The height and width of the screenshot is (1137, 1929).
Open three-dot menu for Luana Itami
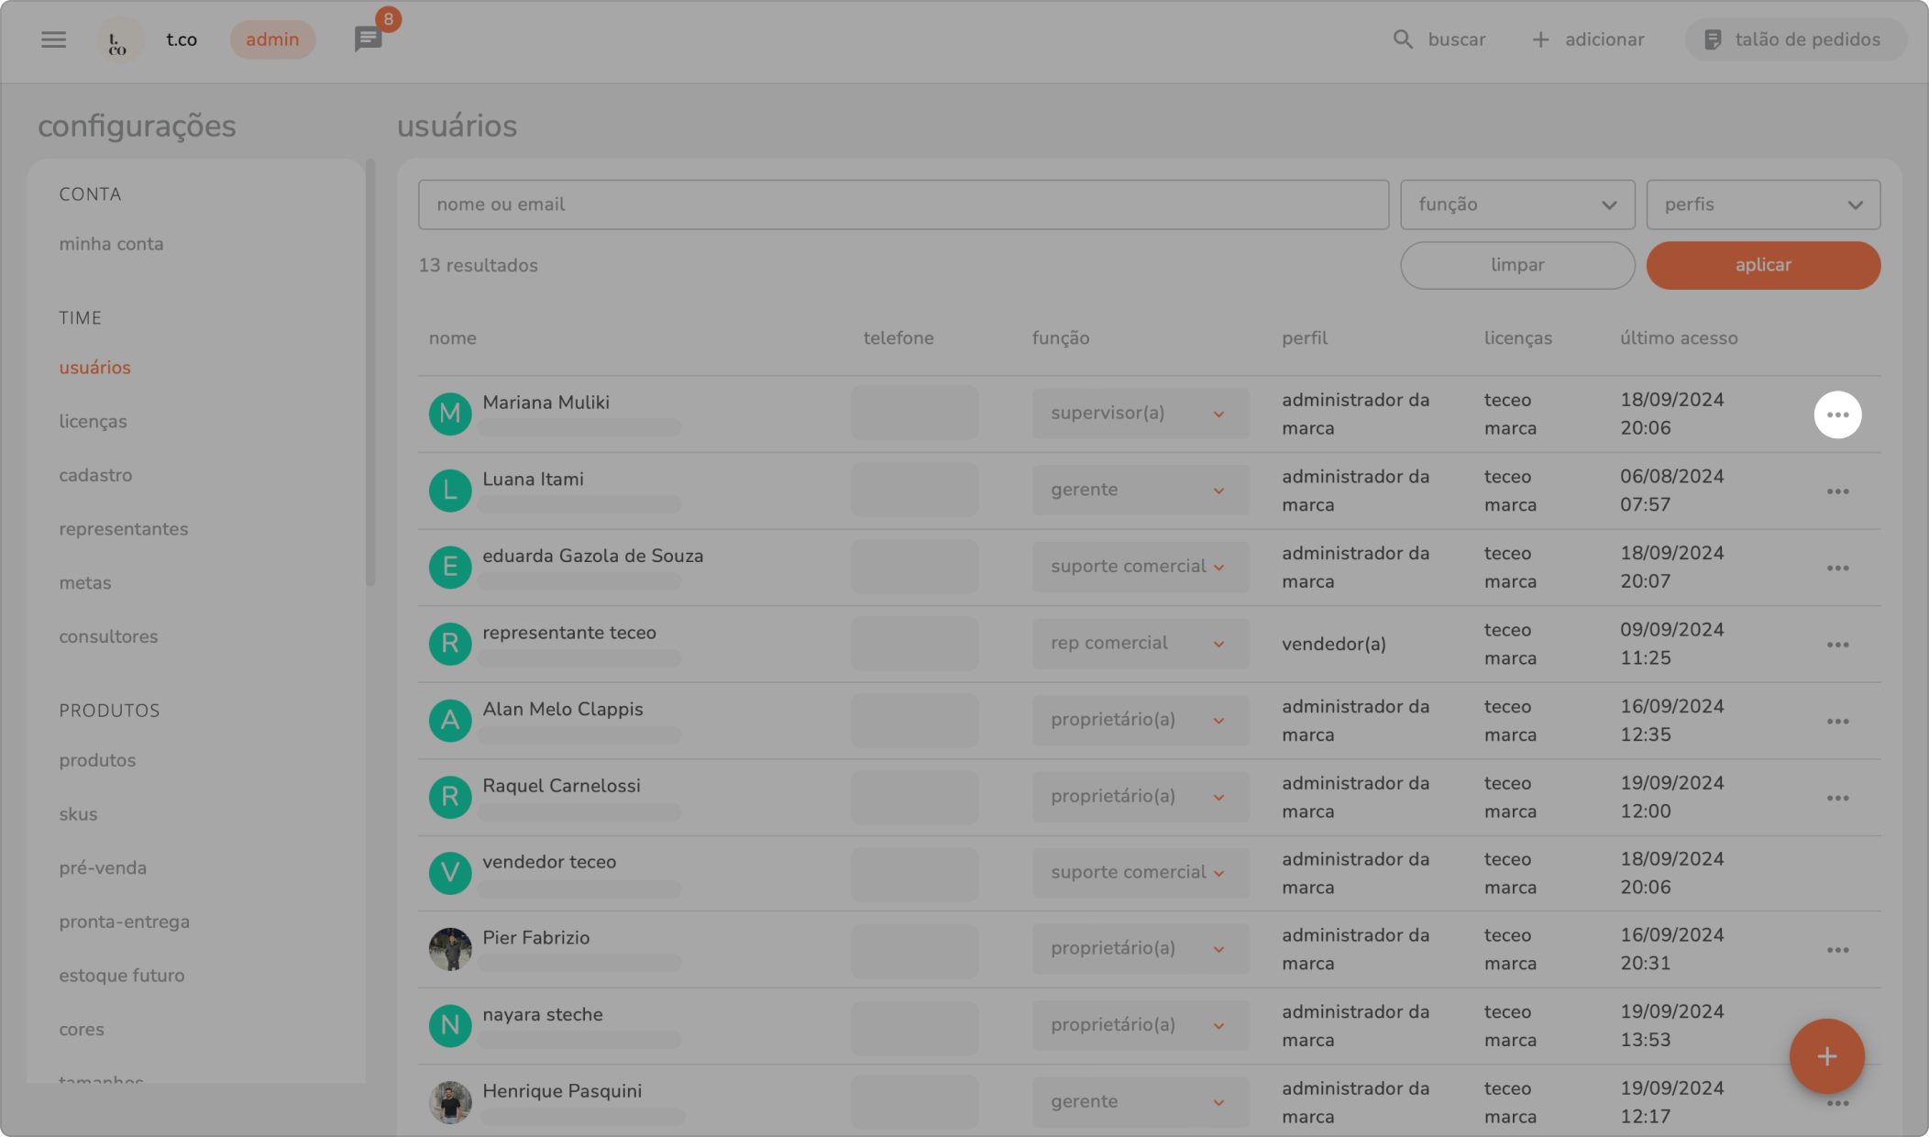coord(1837,491)
